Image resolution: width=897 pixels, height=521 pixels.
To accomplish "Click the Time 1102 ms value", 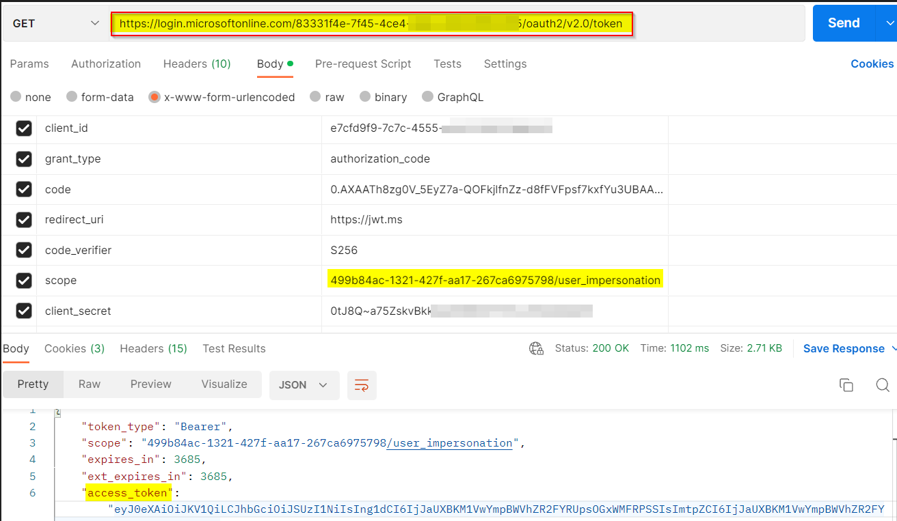I will pyautogui.click(x=675, y=348).
